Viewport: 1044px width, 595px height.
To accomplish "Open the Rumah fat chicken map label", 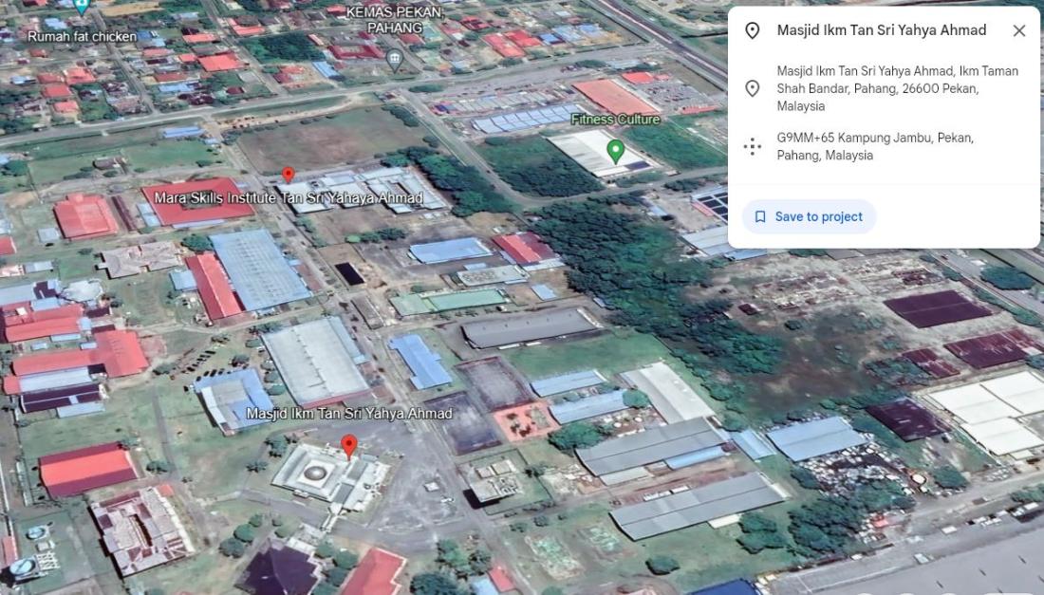I will tap(82, 37).
